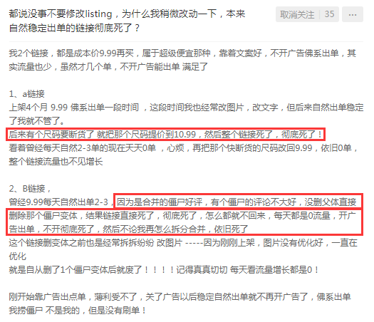Select the line 整个链接流量也不见增长
The image size is (374, 322).
click(56, 162)
